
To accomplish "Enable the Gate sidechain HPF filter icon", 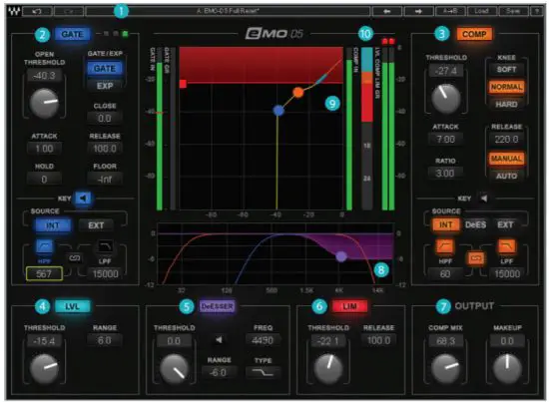I will coord(45,246).
